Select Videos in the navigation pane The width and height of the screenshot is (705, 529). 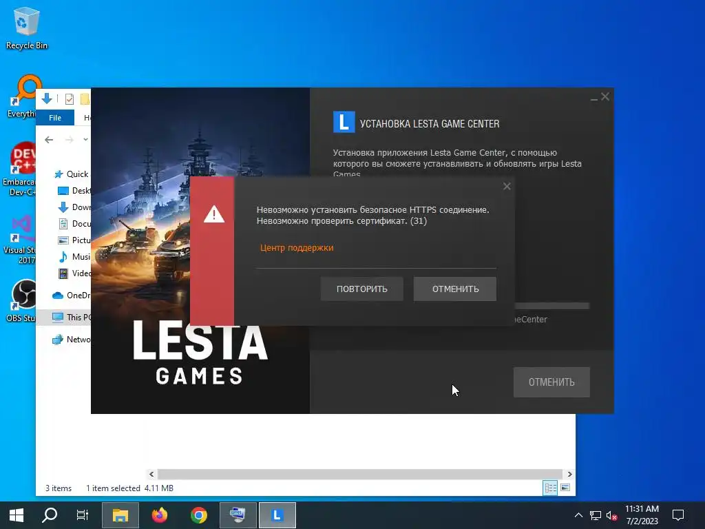(x=74, y=273)
